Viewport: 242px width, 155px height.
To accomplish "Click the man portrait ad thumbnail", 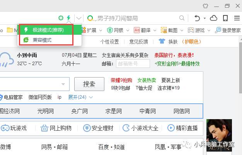I will pyautogui.click(x=219, y=135).
